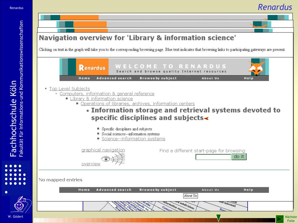Open Science--information systems link
This screenshot has height=223, width=298.
pos(133,139)
